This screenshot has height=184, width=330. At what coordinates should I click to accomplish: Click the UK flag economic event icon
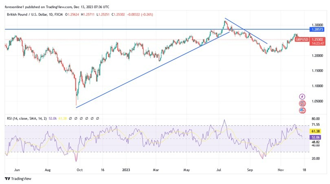[302, 103]
